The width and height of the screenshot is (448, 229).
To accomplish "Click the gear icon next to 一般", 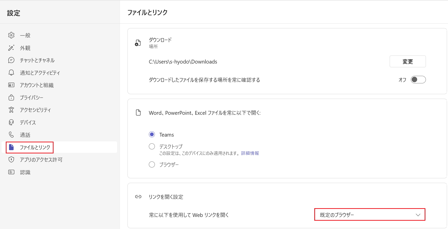I will point(11,35).
